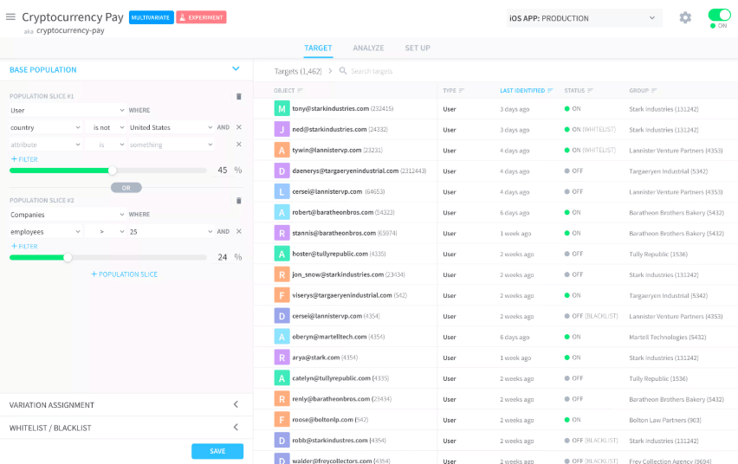Expand the Variation Assignment section
The height and width of the screenshot is (464, 738).
(236, 404)
